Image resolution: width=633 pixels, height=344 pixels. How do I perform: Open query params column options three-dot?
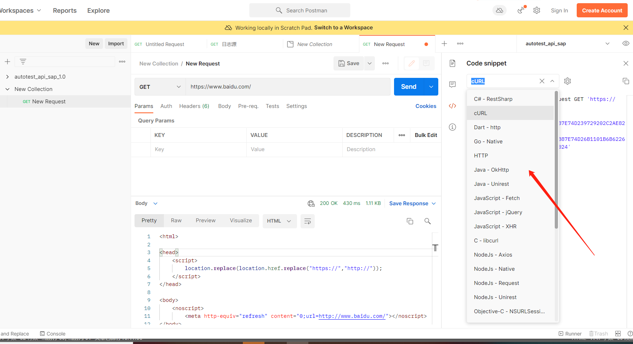tap(402, 135)
